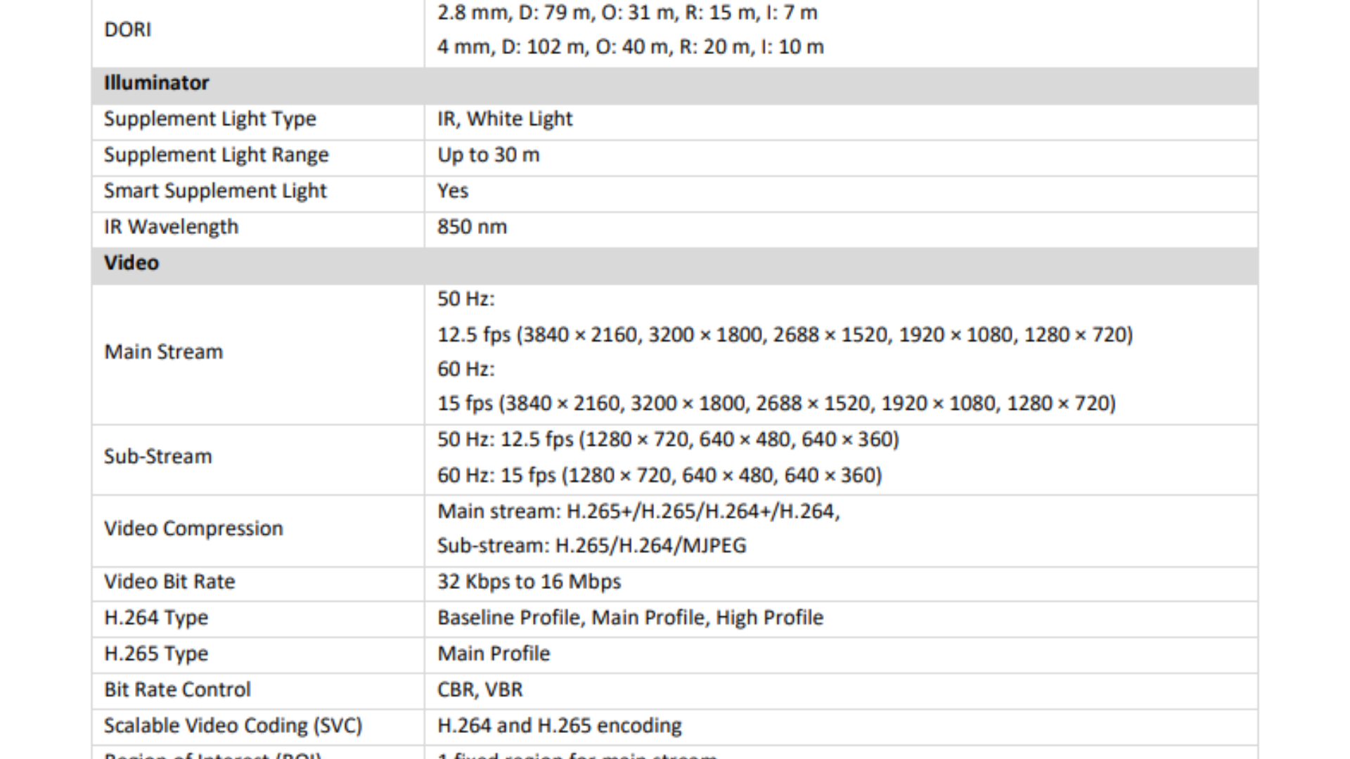Click the DORI row label
The image size is (1350, 759).
127,30
